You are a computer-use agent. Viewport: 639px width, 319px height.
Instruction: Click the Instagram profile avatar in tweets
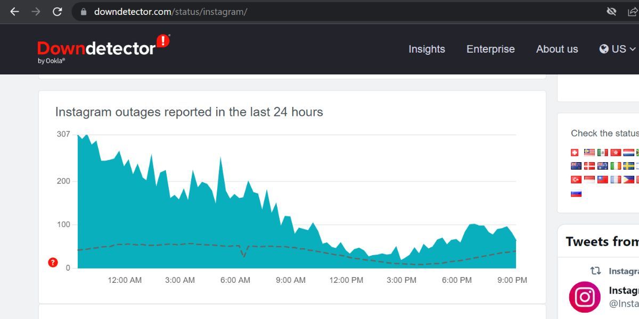pos(585,297)
